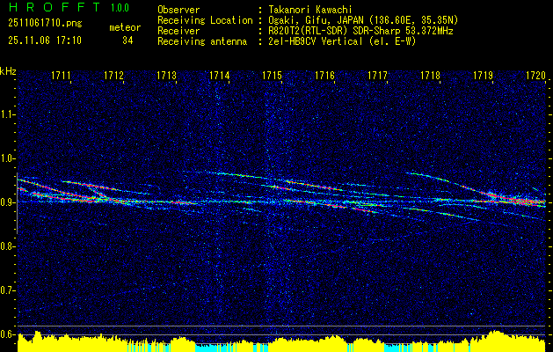Click the Receiver field label
Screen dimensions: 553x352
coord(178,31)
